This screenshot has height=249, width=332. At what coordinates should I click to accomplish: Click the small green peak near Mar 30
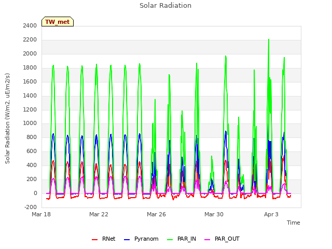click(x=212, y=157)
